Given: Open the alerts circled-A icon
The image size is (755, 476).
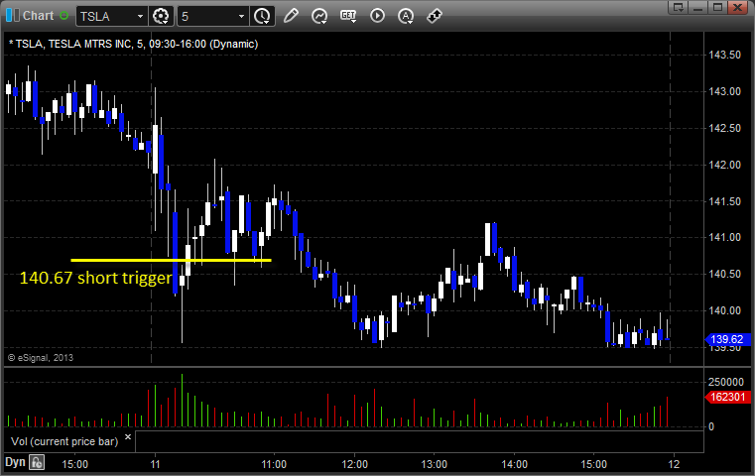Looking at the screenshot, I should click(406, 17).
